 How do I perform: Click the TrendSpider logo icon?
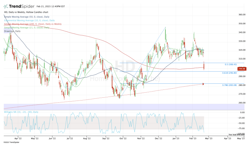point(6,6)
